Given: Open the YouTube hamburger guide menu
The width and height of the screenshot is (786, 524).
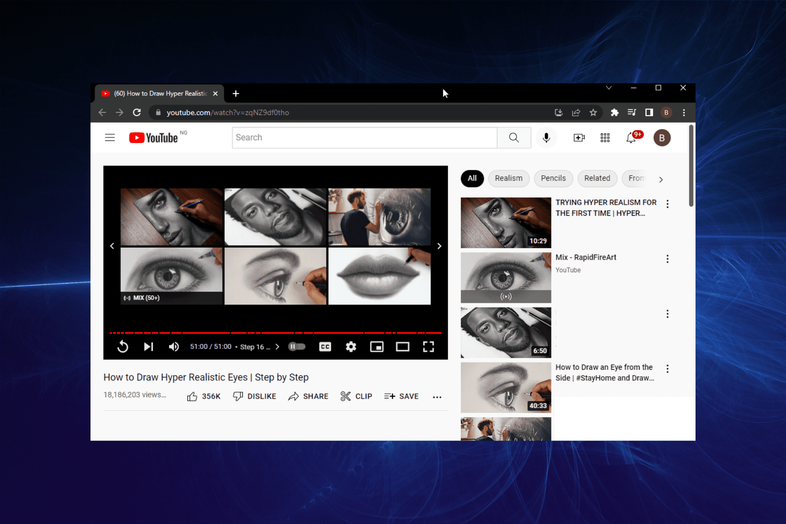Looking at the screenshot, I should 110,138.
